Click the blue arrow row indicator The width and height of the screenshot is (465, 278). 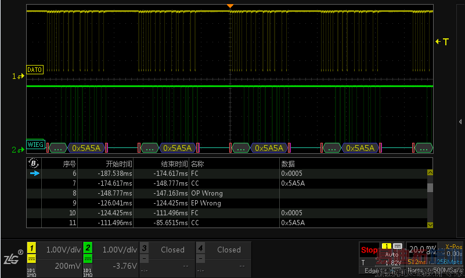point(34,173)
